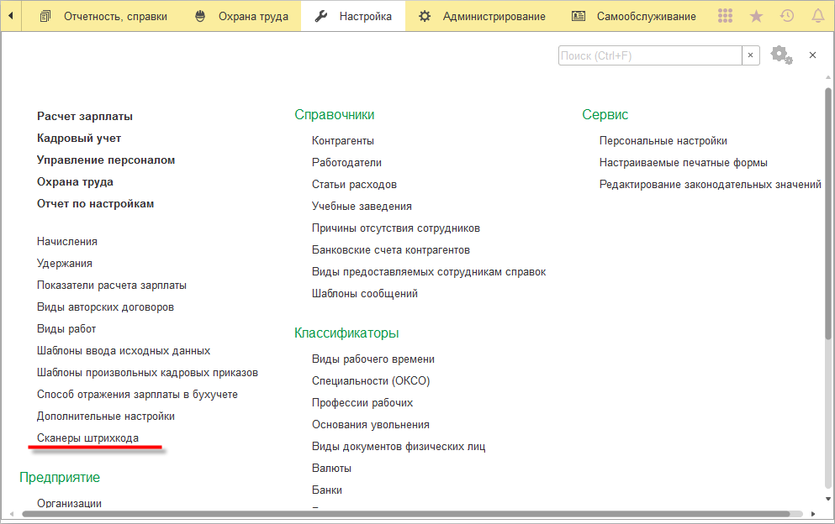Open the all-sections grid icon
Image resolution: width=835 pixels, height=524 pixels.
point(726,16)
